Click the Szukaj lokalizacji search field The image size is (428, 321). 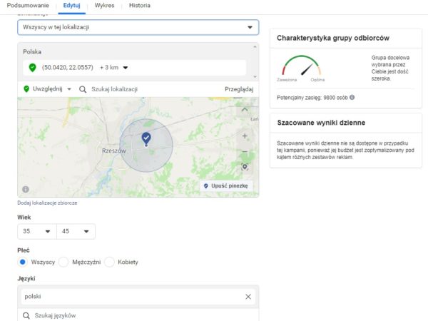(143, 89)
